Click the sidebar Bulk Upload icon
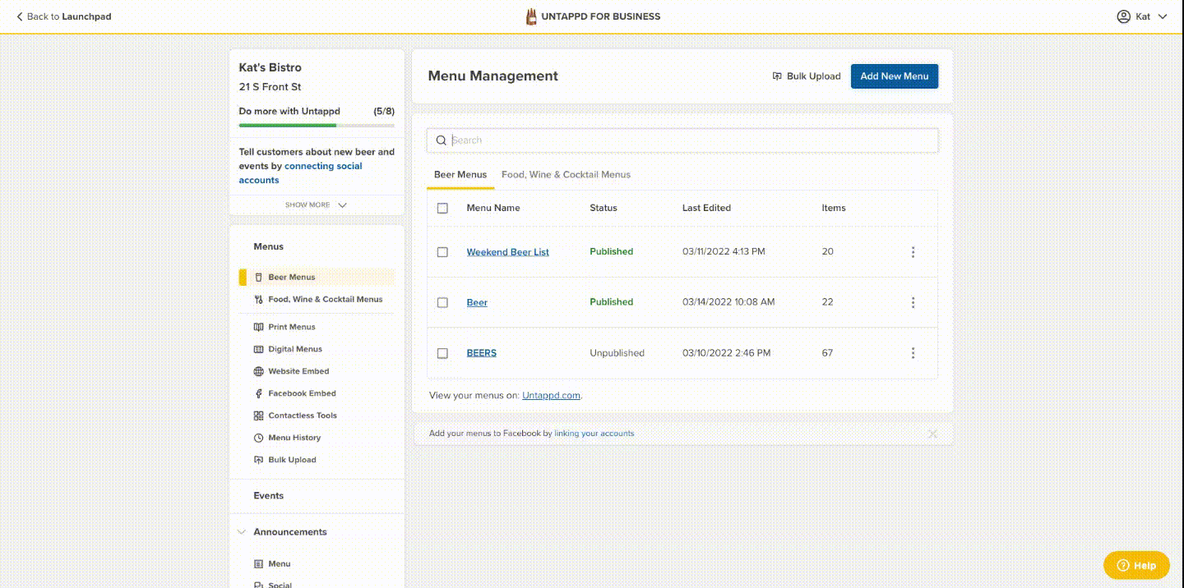The height and width of the screenshot is (588, 1184). coord(259,460)
